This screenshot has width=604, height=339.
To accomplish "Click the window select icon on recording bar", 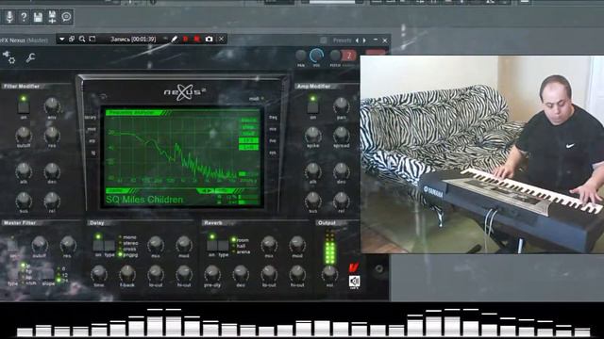I will coord(72,39).
